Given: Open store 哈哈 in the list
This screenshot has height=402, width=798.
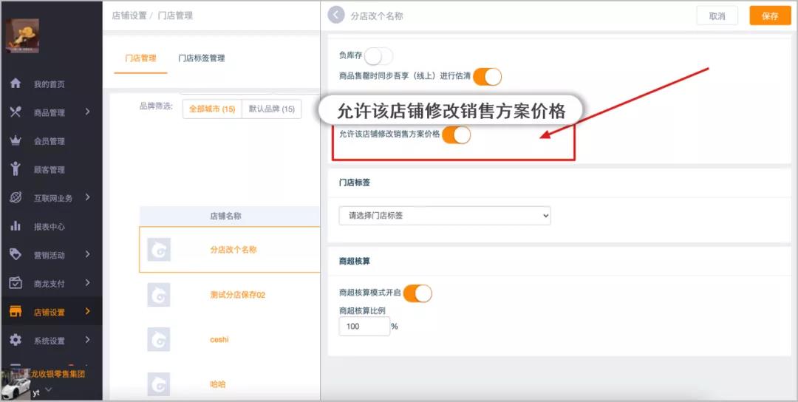Looking at the screenshot, I should point(218,384).
